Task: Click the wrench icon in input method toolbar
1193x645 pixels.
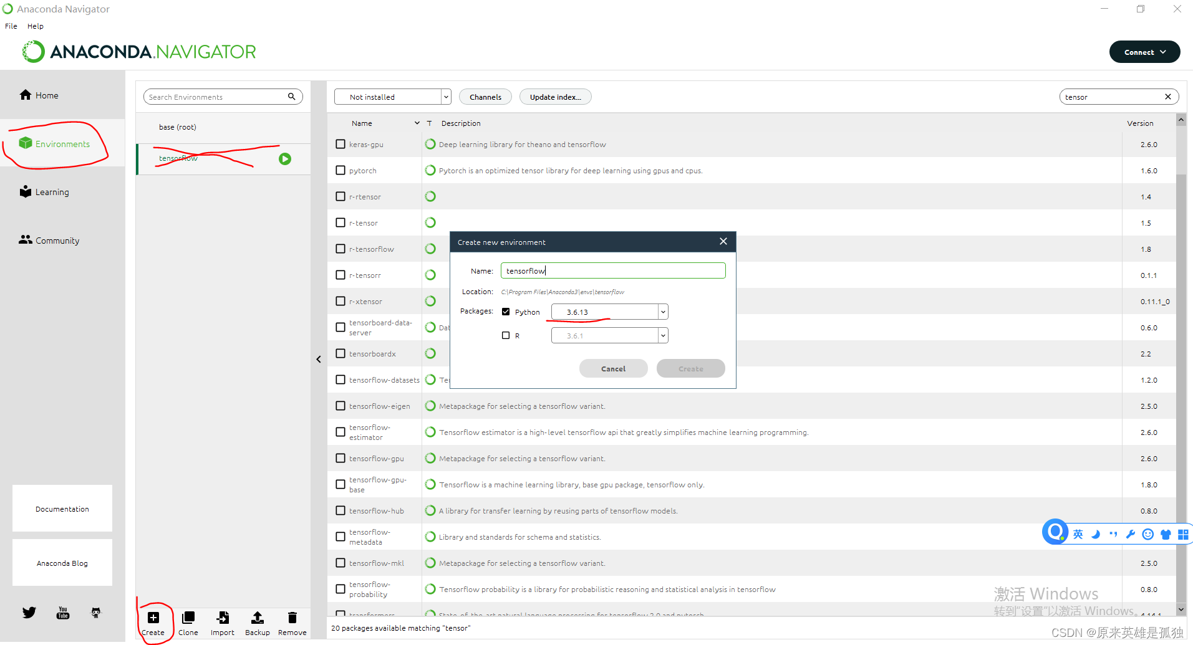Action: pyautogui.click(x=1130, y=534)
